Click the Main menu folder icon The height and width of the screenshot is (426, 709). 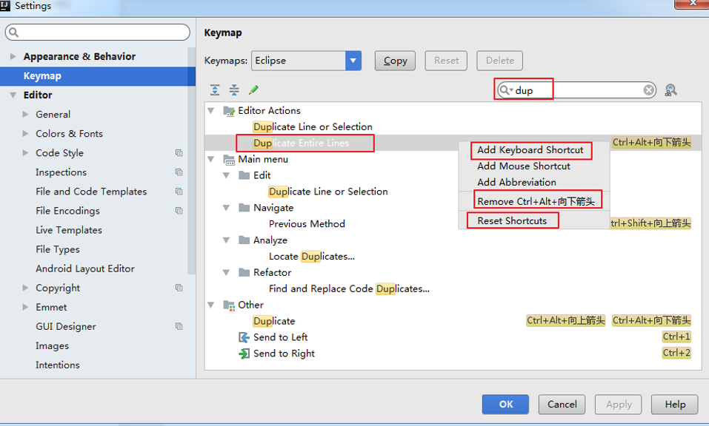pyautogui.click(x=229, y=159)
